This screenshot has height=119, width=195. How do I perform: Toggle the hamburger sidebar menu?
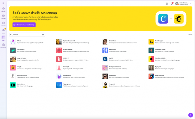[x=3, y=3]
